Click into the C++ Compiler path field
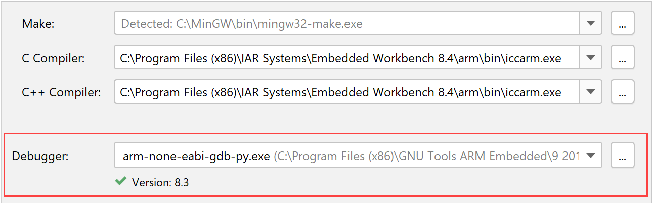This screenshot has height=204, width=653. coord(340,92)
